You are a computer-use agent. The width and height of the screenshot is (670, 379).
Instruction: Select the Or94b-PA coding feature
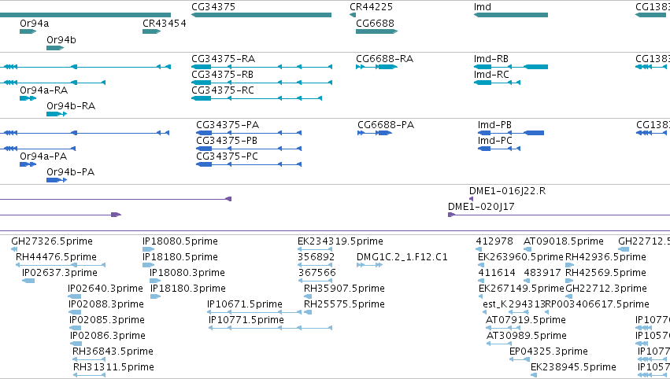57,180
